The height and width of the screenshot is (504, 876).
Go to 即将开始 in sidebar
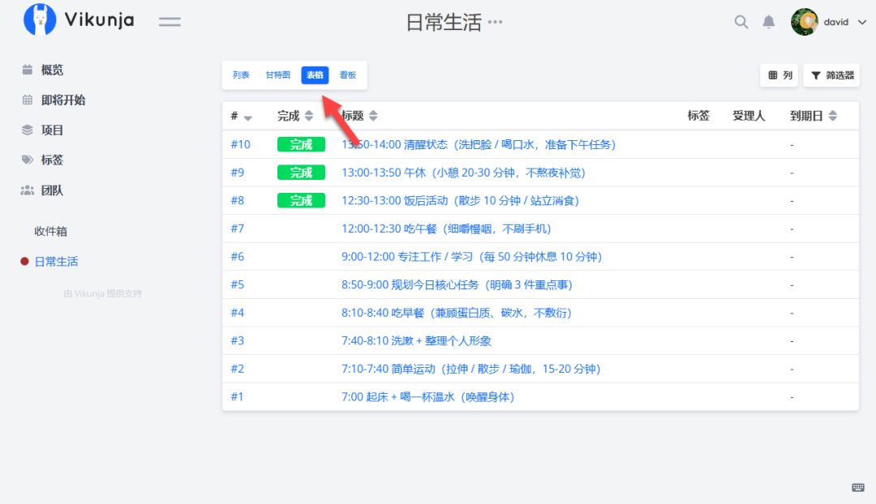coord(62,100)
